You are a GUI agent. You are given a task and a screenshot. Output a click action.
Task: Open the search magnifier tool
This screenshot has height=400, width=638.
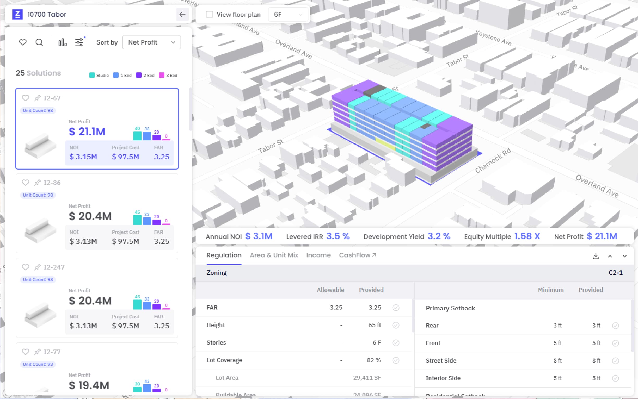(39, 42)
